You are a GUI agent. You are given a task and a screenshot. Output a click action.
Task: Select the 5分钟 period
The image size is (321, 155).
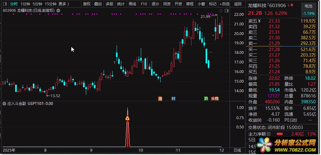[37, 4]
